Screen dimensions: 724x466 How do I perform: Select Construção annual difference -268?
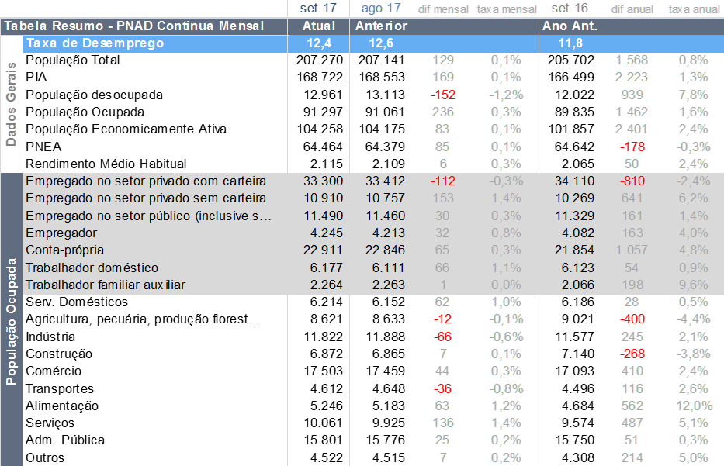[632, 354]
